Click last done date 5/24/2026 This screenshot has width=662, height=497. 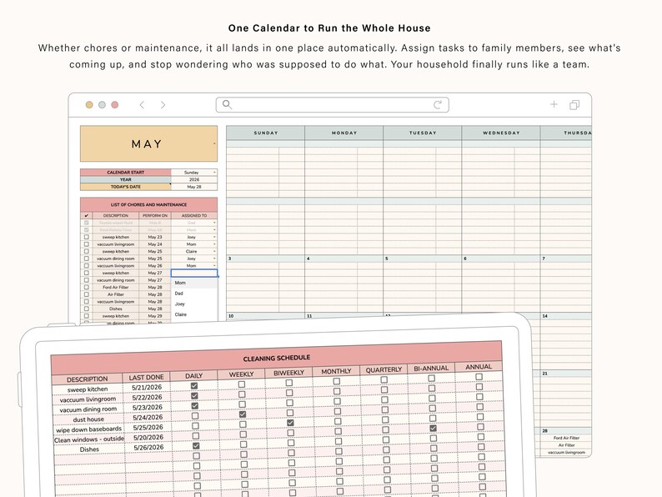pyautogui.click(x=148, y=417)
